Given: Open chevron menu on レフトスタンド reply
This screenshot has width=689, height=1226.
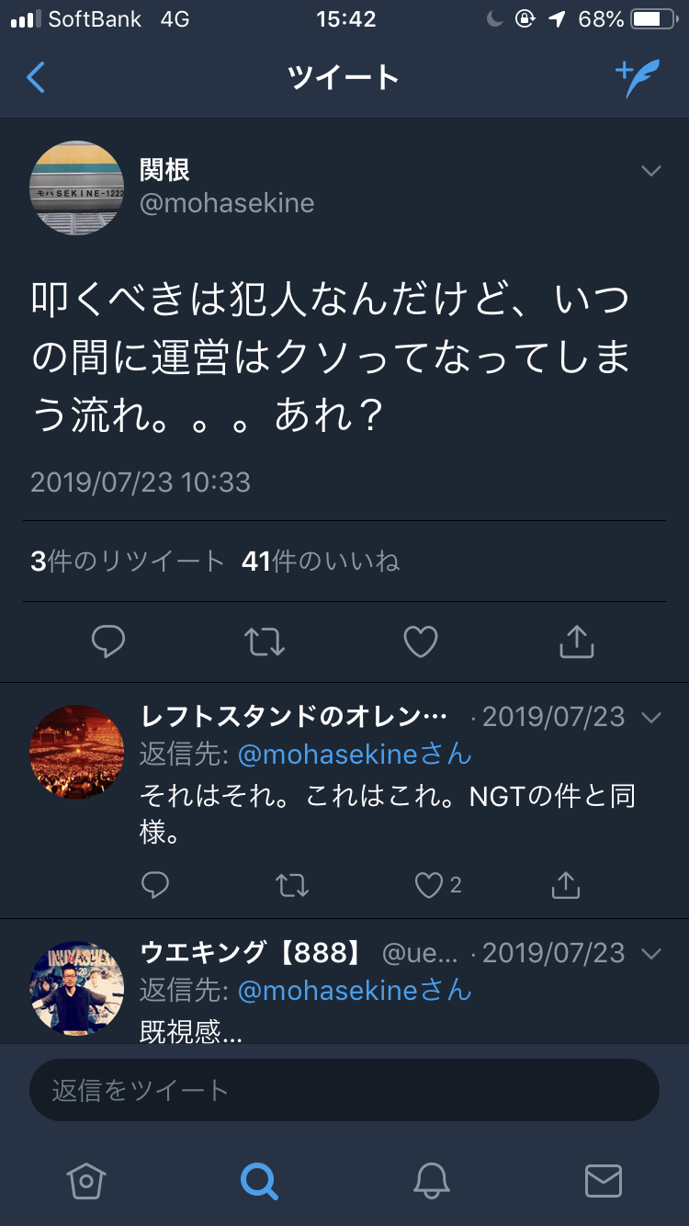Looking at the screenshot, I should tap(651, 717).
